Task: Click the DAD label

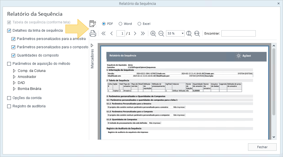Action: (21, 83)
